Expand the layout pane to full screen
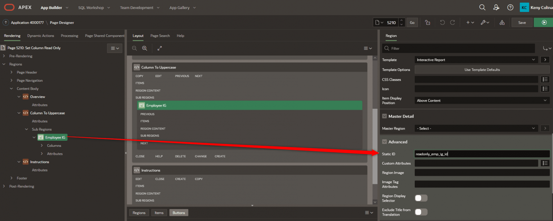553x221 pixels. coord(160,48)
